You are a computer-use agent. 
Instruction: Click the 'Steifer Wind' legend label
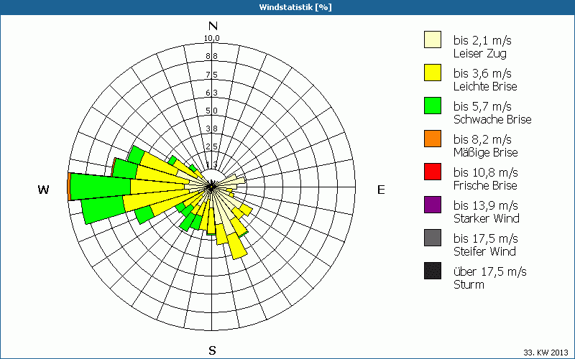tap(484, 251)
